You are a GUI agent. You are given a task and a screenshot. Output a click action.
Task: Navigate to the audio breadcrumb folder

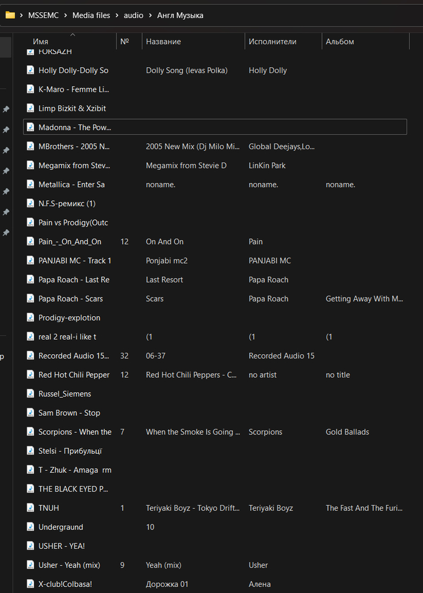tap(134, 16)
